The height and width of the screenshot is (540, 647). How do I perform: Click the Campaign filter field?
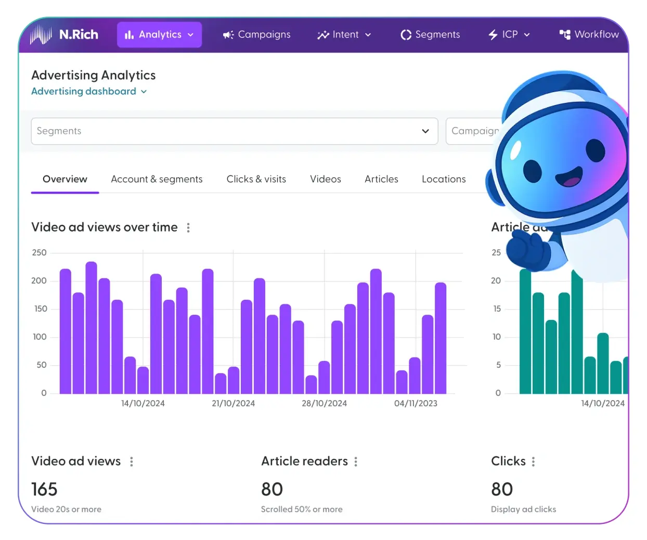click(473, 131)
